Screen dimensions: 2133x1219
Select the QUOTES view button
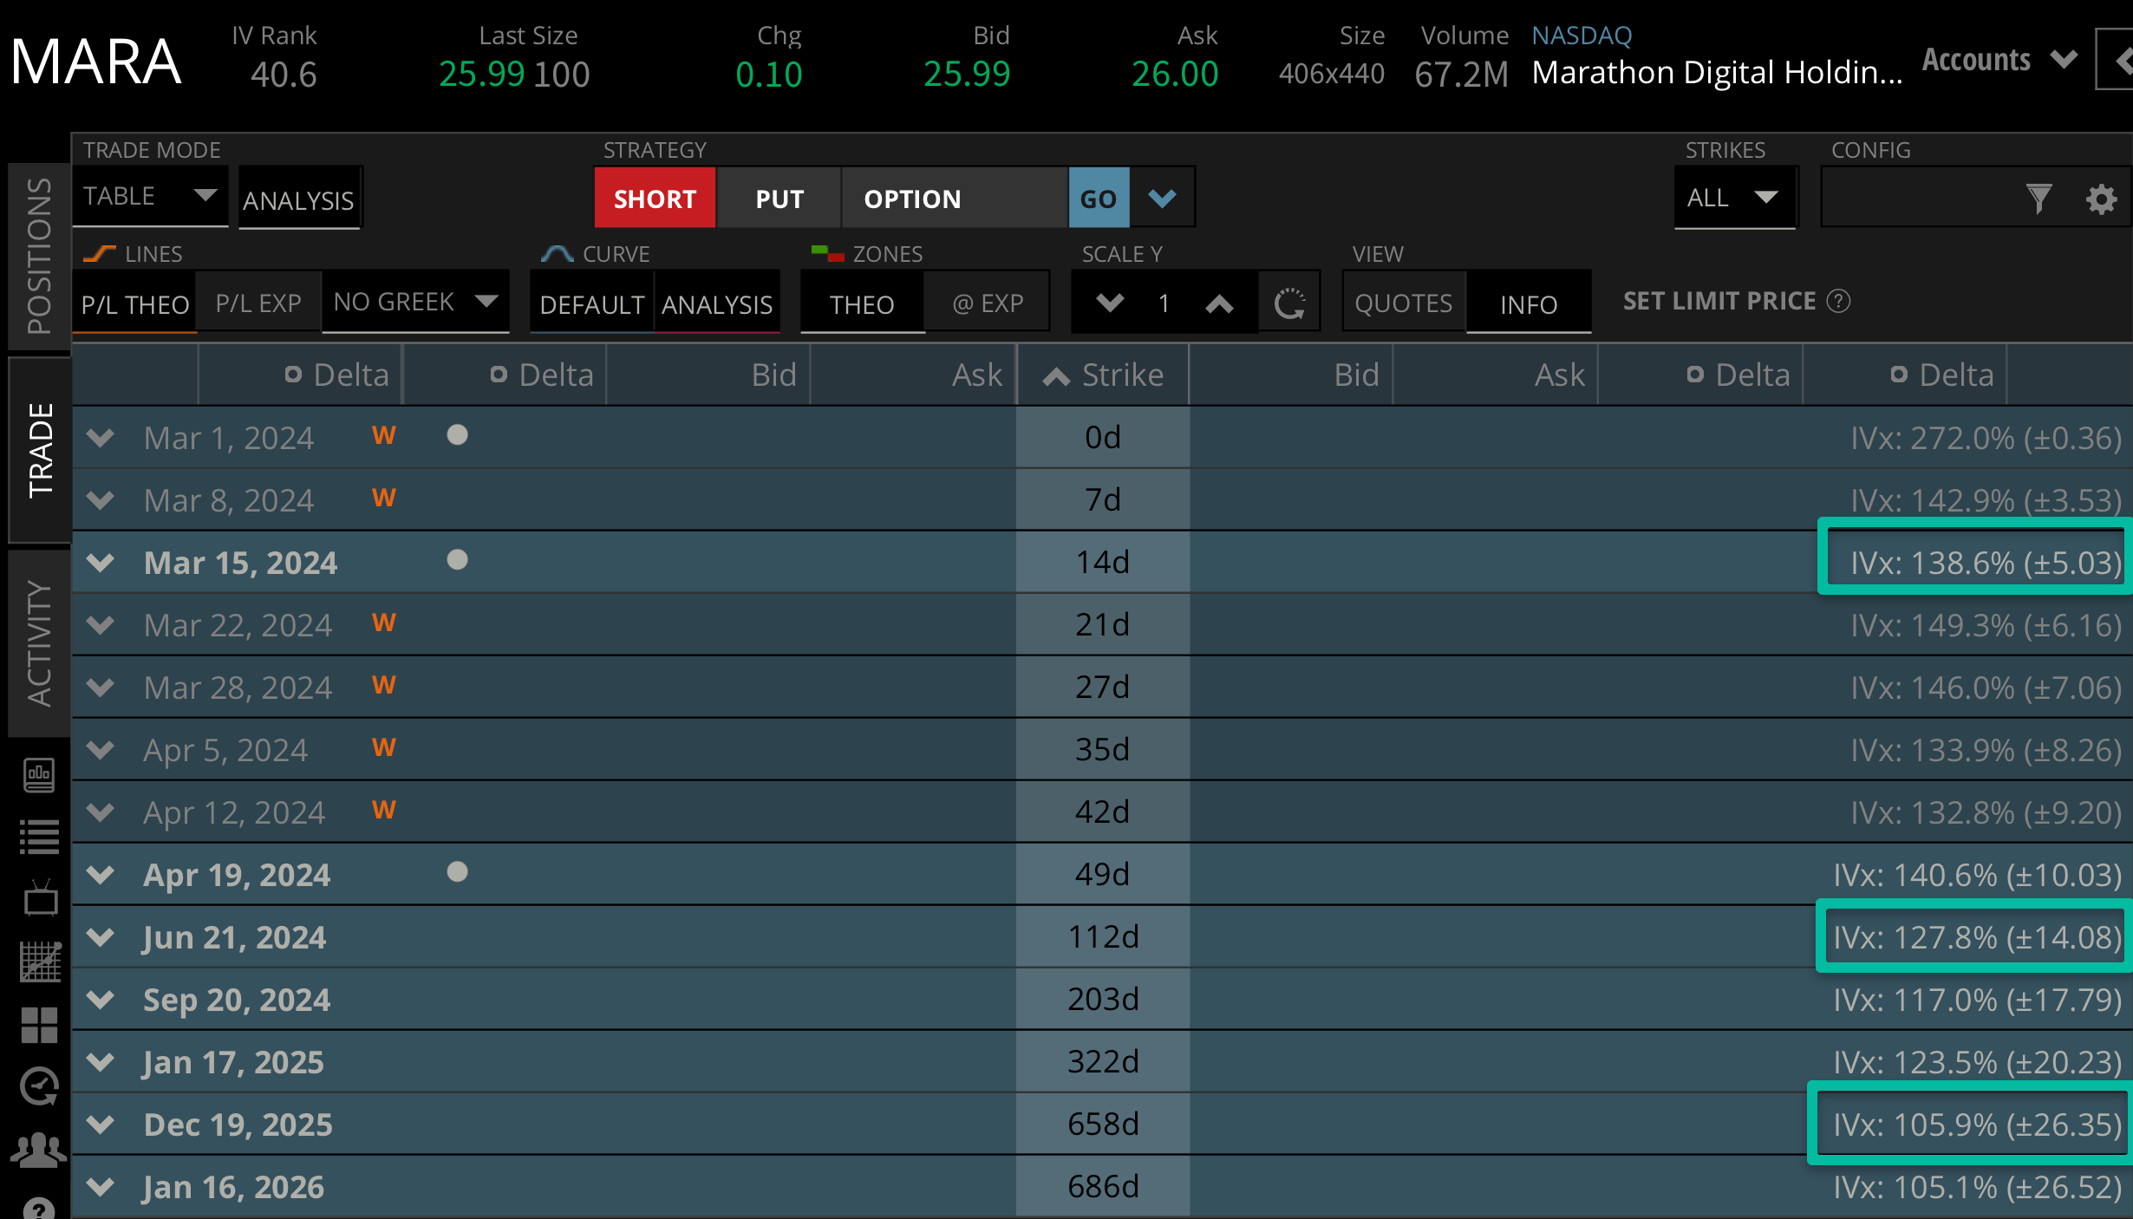(1403, 303)
